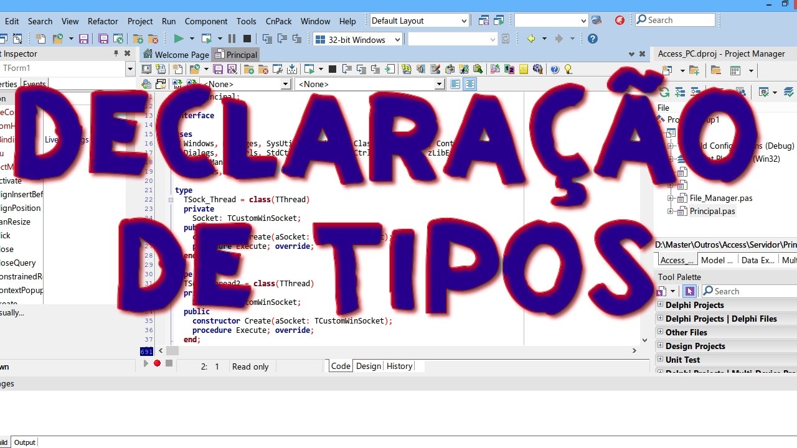The image size is (797, 448).
Task: Click the editor toolbar black Stop square
Action: (x=332, y=69)
